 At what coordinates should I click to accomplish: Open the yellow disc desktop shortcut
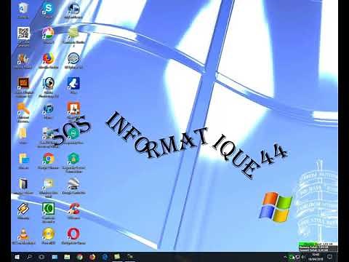tap(49, 234)
